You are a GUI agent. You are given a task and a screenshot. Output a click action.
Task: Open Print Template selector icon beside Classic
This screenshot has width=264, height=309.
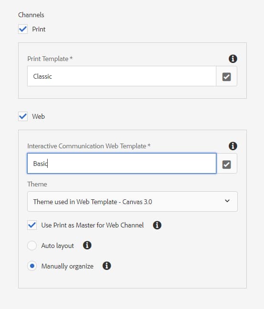click(226, 76)
